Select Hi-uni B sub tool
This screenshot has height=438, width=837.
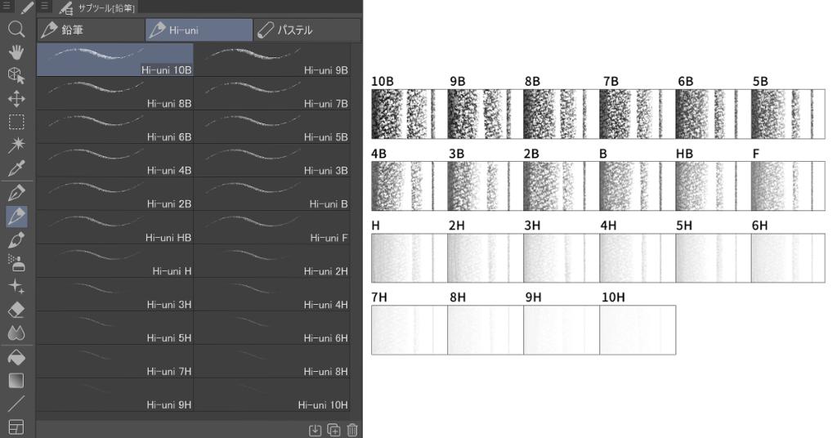coord(272,194)
